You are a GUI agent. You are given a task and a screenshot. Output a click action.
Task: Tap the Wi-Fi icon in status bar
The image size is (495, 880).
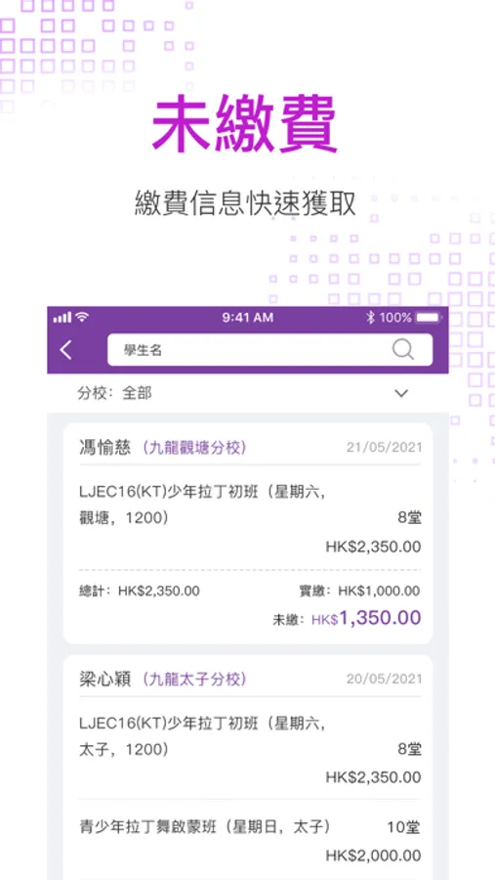pyautogui.click(x=83, y=318)
